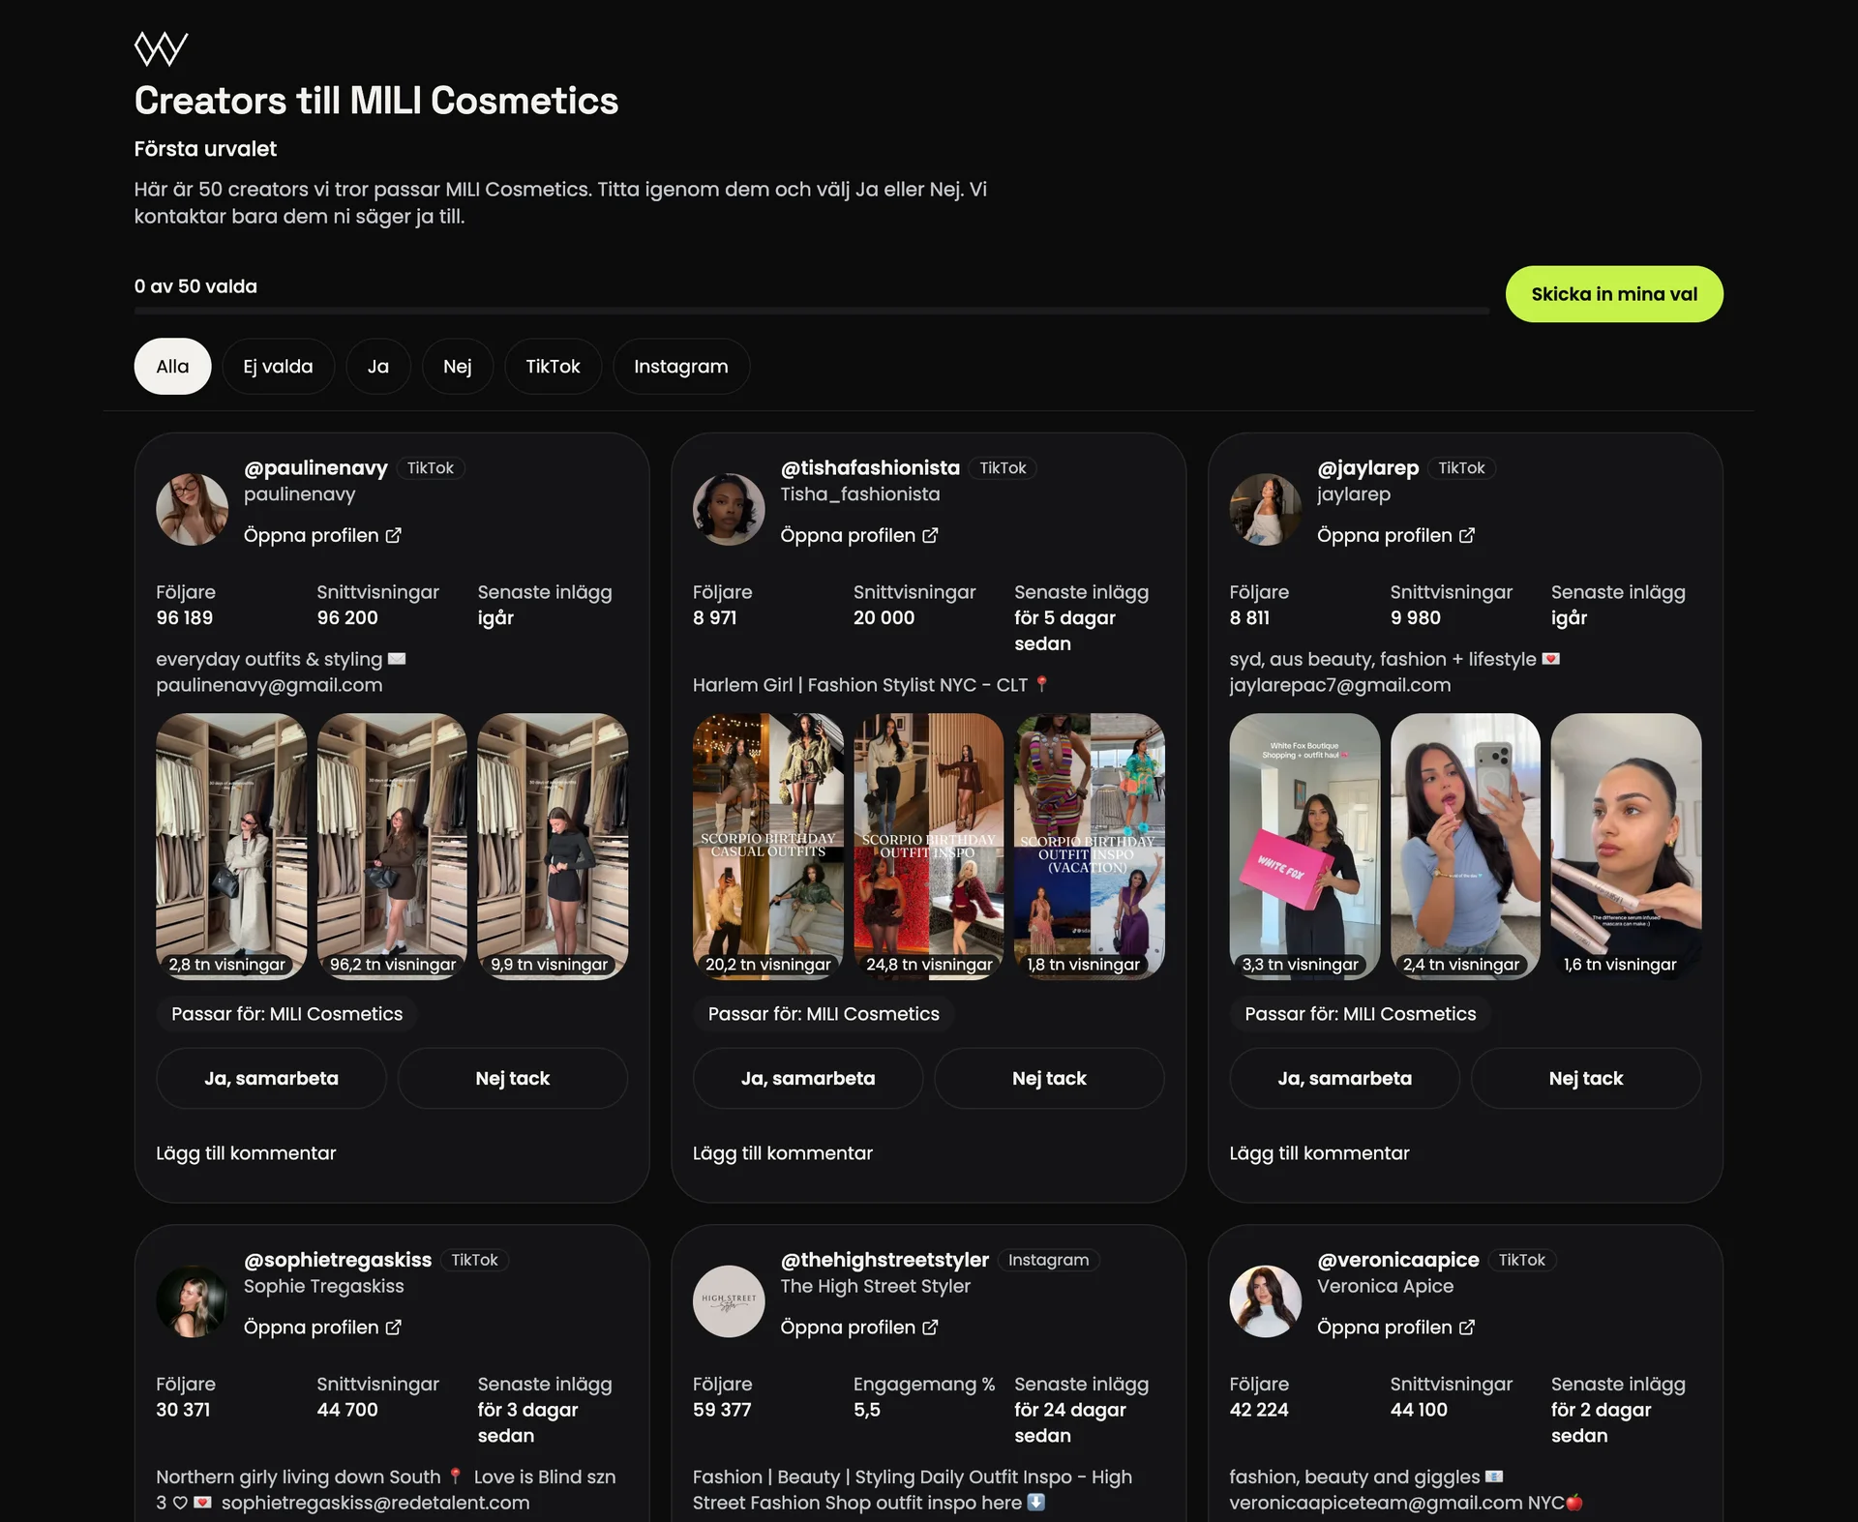Click Passar för: MILI Cosmetics on jaylarep card
1858x1522 pixels.
(x=1361, y=1014)
